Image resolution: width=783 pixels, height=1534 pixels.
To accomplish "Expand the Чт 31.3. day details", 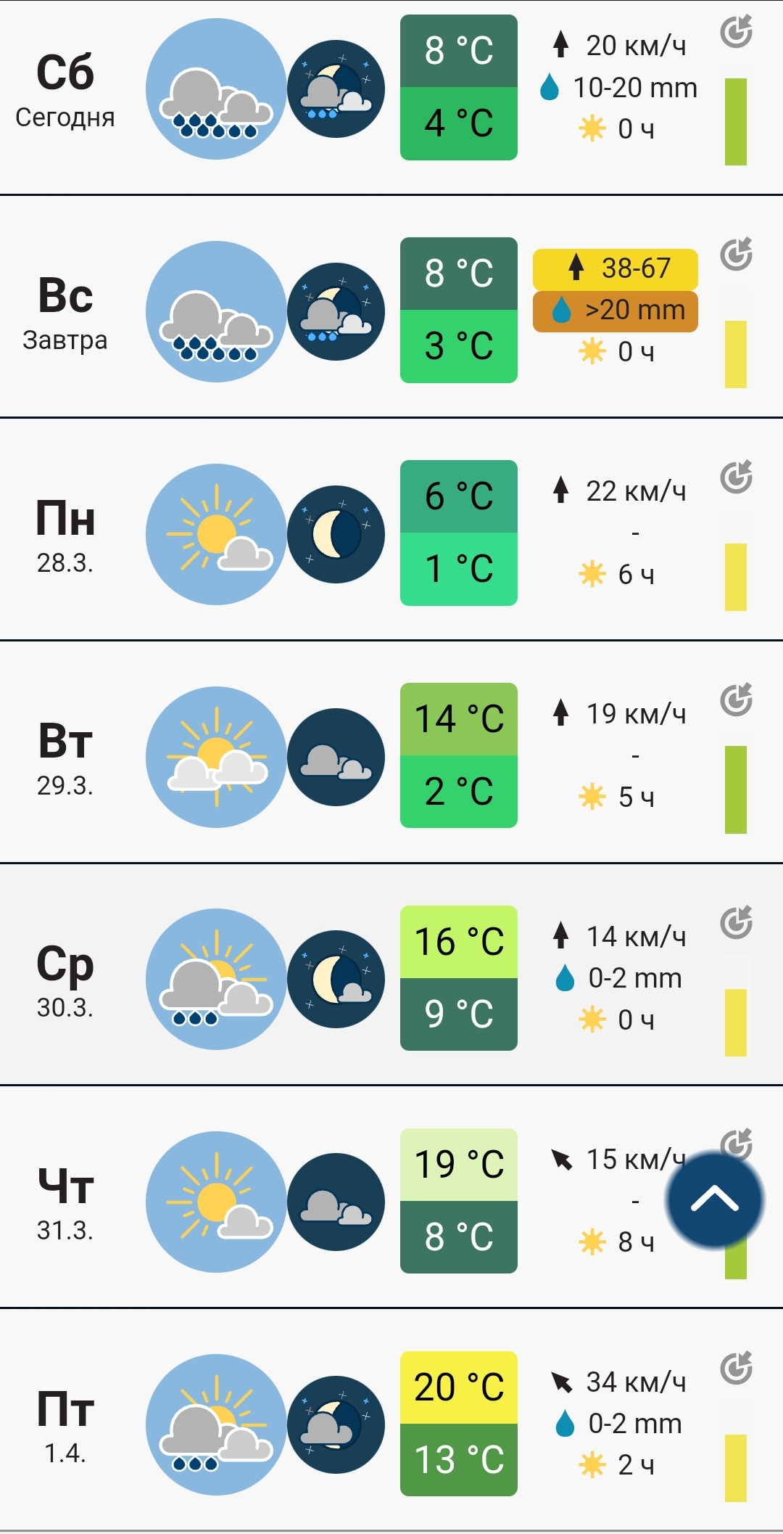I will (x=65, y=1202).
